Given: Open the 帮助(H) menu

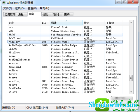Looking at the screenshot, I should click(45, 8).
